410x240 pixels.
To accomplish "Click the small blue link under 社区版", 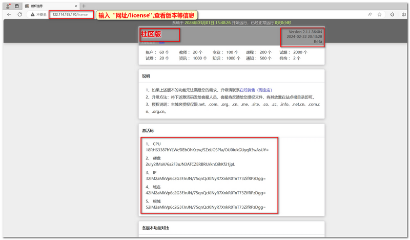I will pyautogui.click(x=161, y=43).
